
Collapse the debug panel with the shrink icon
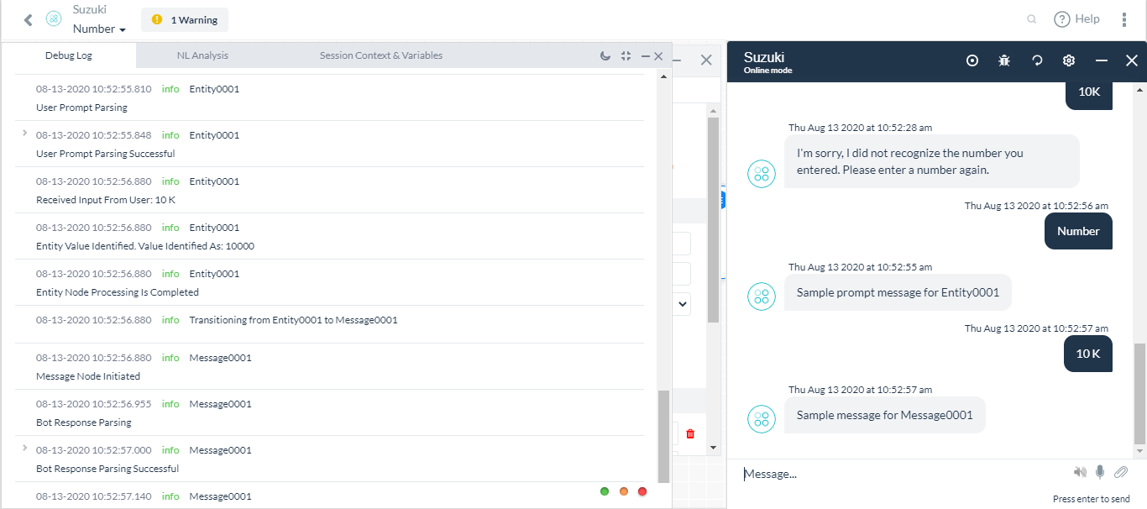coord(626,56)
